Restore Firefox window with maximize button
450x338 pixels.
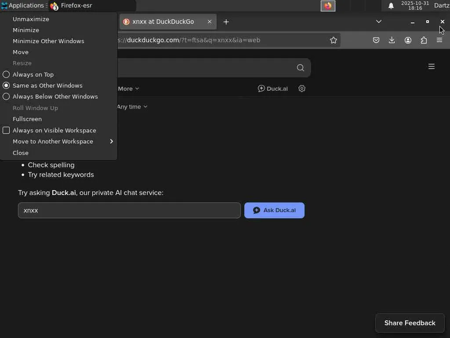pyautogui.click(x=427, y=22)
